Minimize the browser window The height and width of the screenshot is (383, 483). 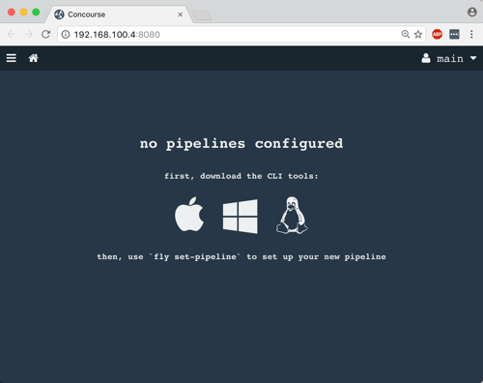coord(23,13)
